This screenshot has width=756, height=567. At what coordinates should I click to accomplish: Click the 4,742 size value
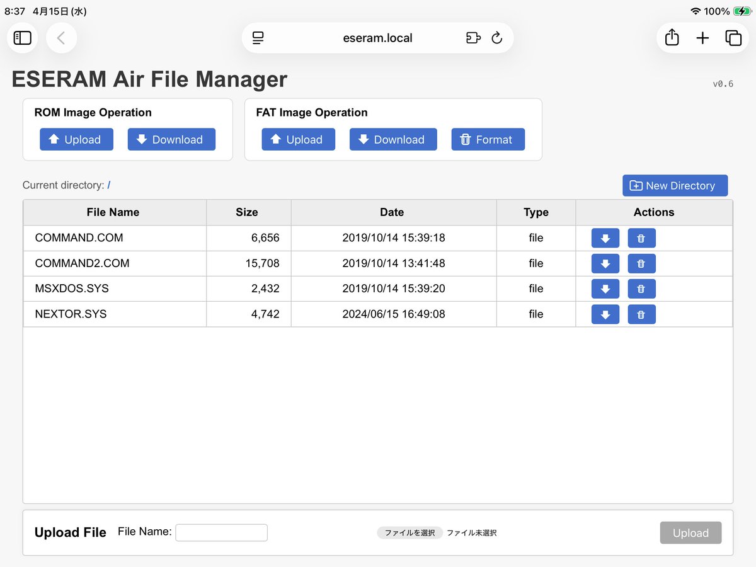tap(265, 314)
